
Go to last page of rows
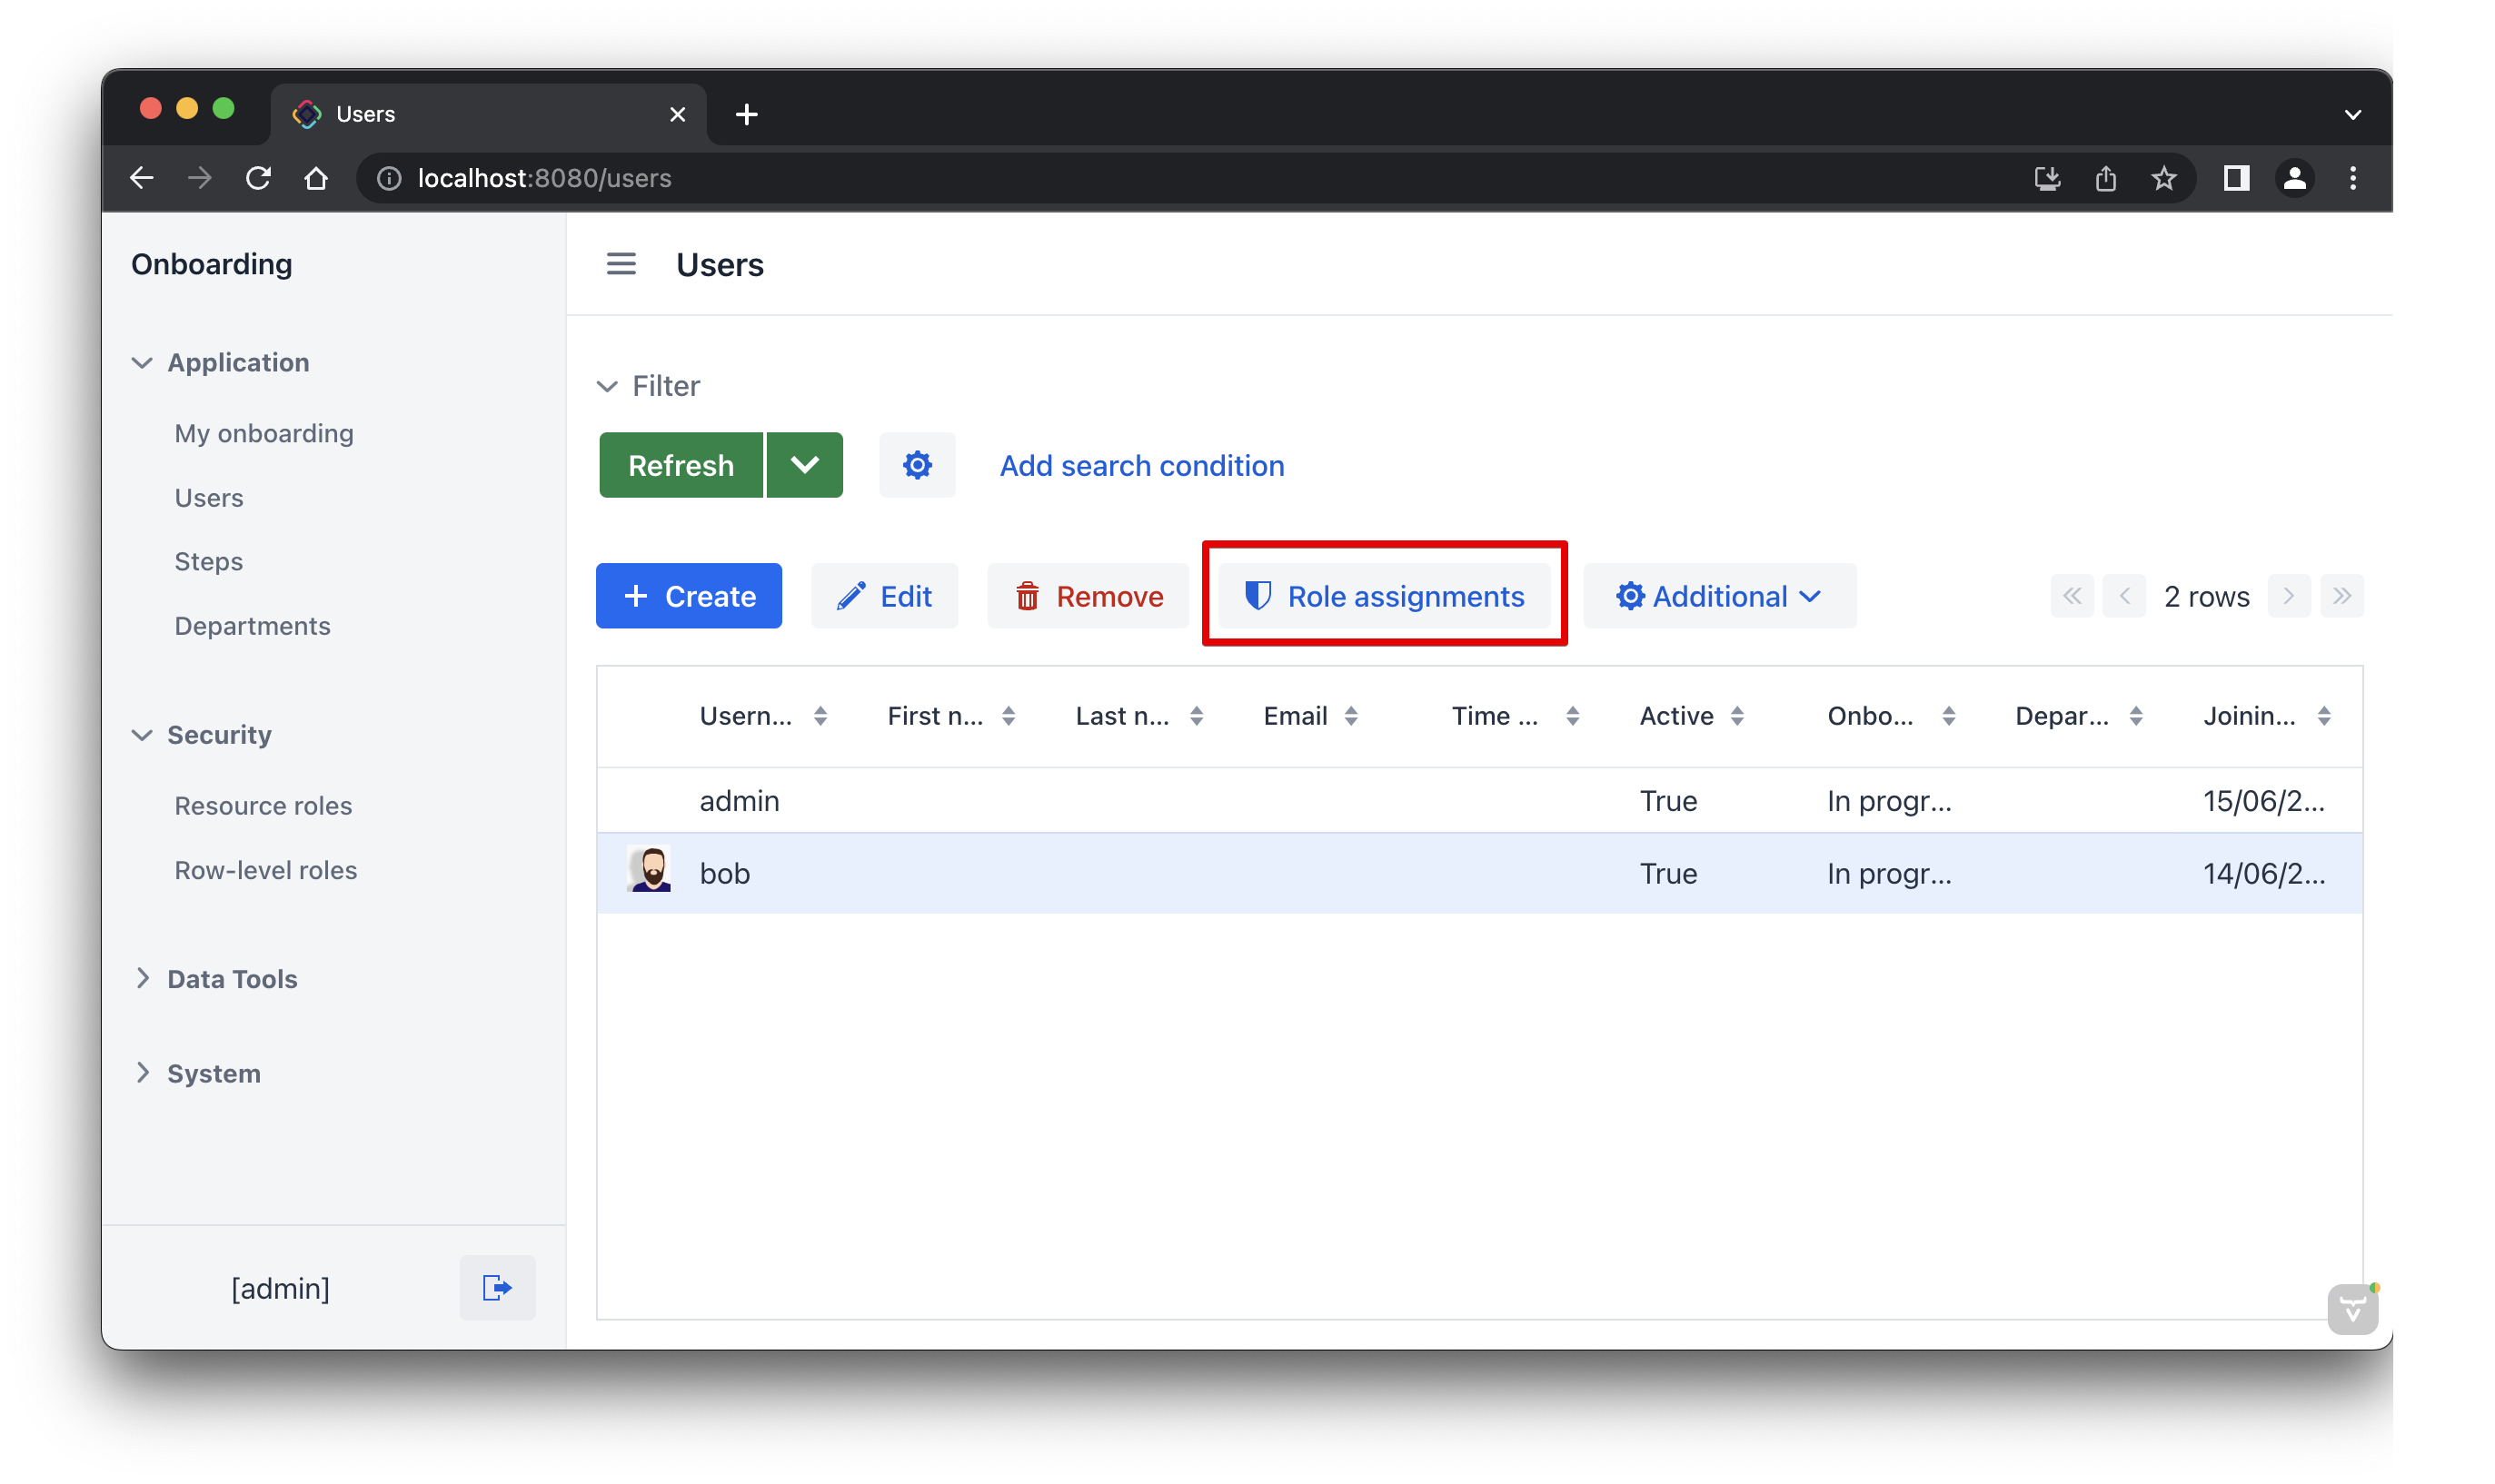(x=2341, y=596)
